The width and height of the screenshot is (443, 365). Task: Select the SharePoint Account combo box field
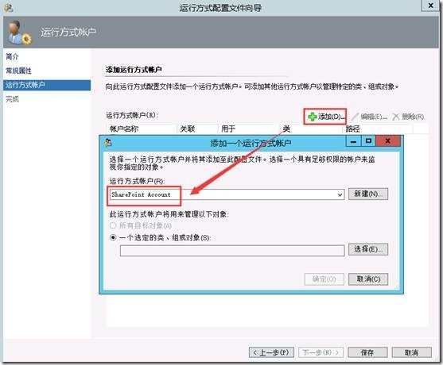tap(227, 194)
